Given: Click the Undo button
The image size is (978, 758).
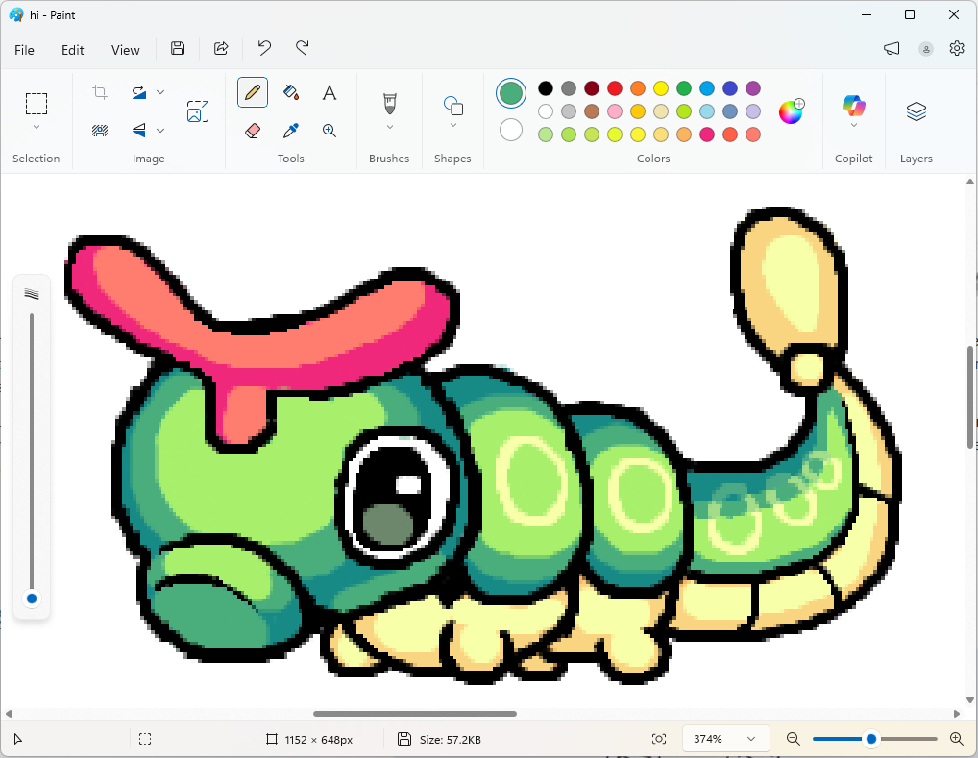Looking at the screenshot, I should 264,48.
